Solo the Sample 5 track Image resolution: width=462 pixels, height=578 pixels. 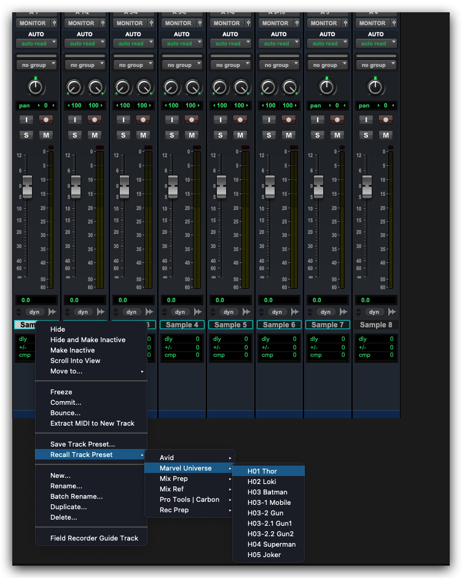coord(221,135)
